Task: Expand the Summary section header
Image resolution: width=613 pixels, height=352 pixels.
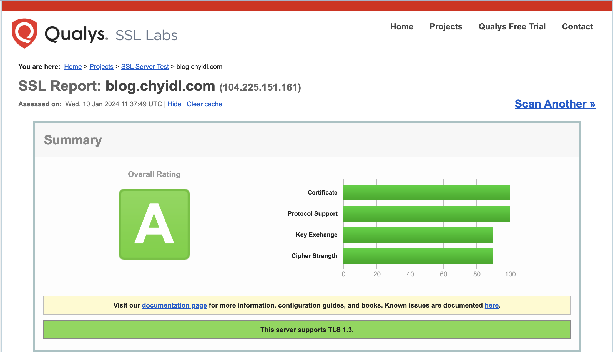Action: (x=73, y=140)
